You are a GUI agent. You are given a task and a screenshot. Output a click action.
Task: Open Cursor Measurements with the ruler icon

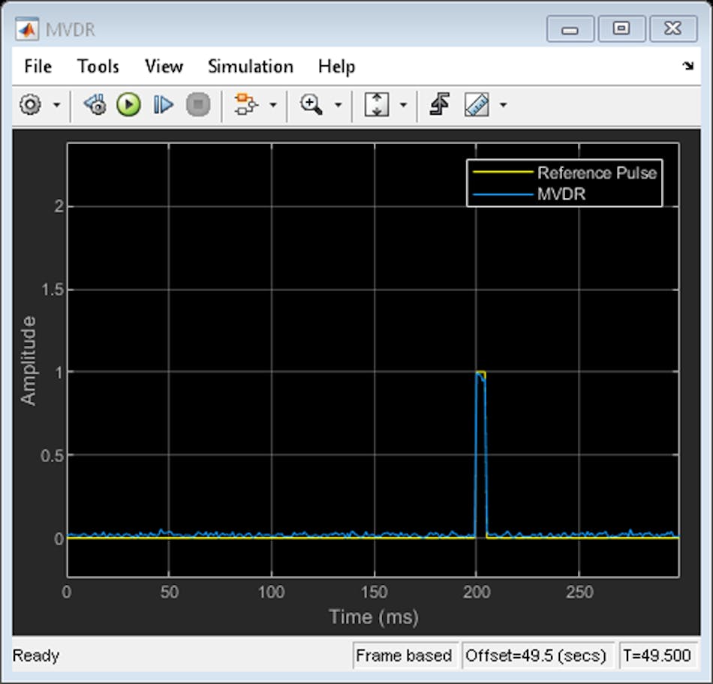pyautogui.click(x=478, y=105)
